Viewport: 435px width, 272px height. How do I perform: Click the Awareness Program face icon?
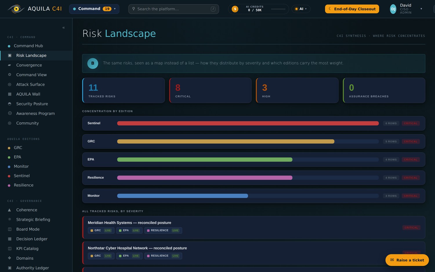10,113
